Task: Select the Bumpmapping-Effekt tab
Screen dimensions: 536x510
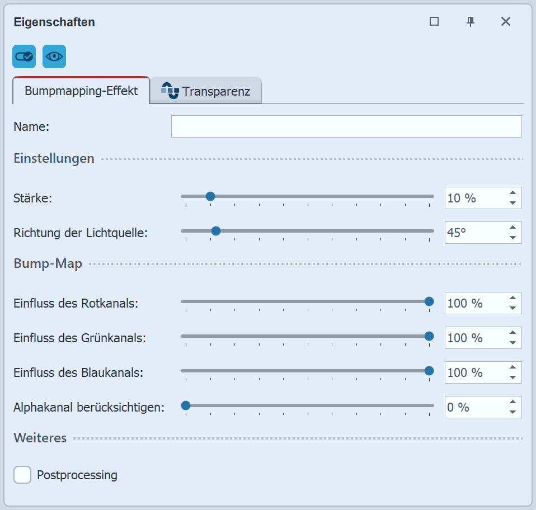Action: [x=80, y=91]
